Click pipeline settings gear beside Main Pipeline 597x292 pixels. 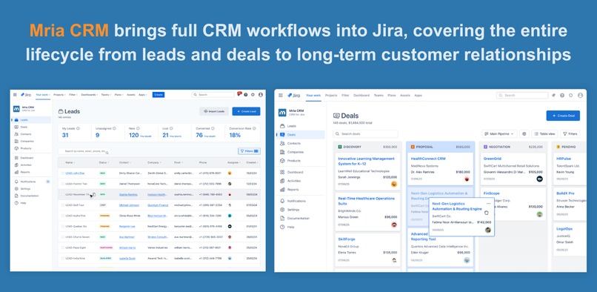pyautogui.click(x=524, y=134)
